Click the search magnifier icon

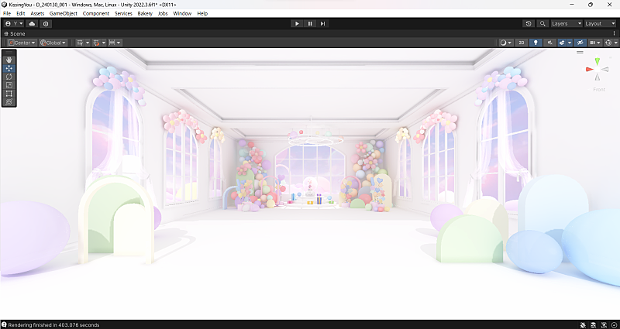point(541,24)
